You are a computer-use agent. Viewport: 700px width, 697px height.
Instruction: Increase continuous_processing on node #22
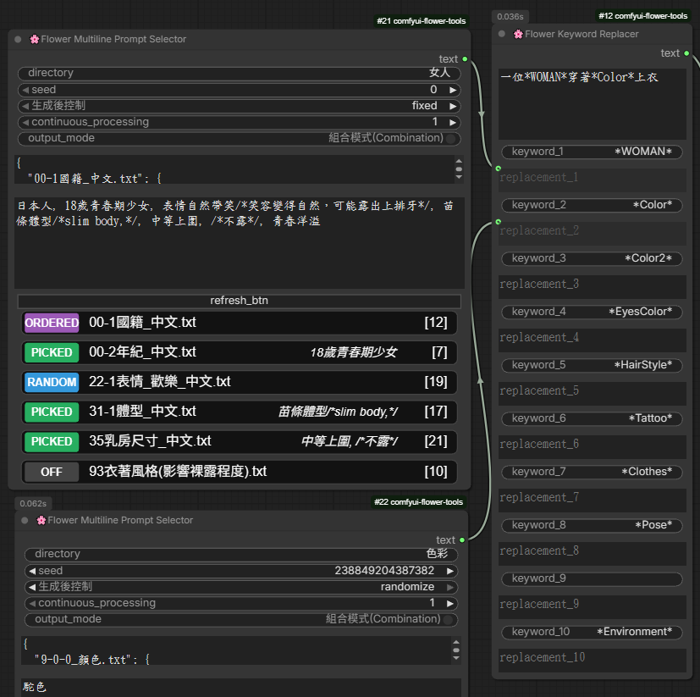[450, 603]
